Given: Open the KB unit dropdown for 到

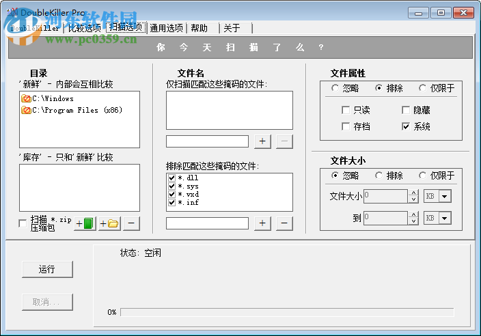Looking at the screenshot, I should pyautogui.click(x=445, y=218).
